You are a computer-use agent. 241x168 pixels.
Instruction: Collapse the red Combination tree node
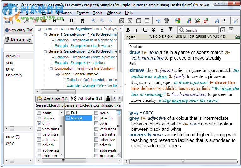(x=51, y=68)
